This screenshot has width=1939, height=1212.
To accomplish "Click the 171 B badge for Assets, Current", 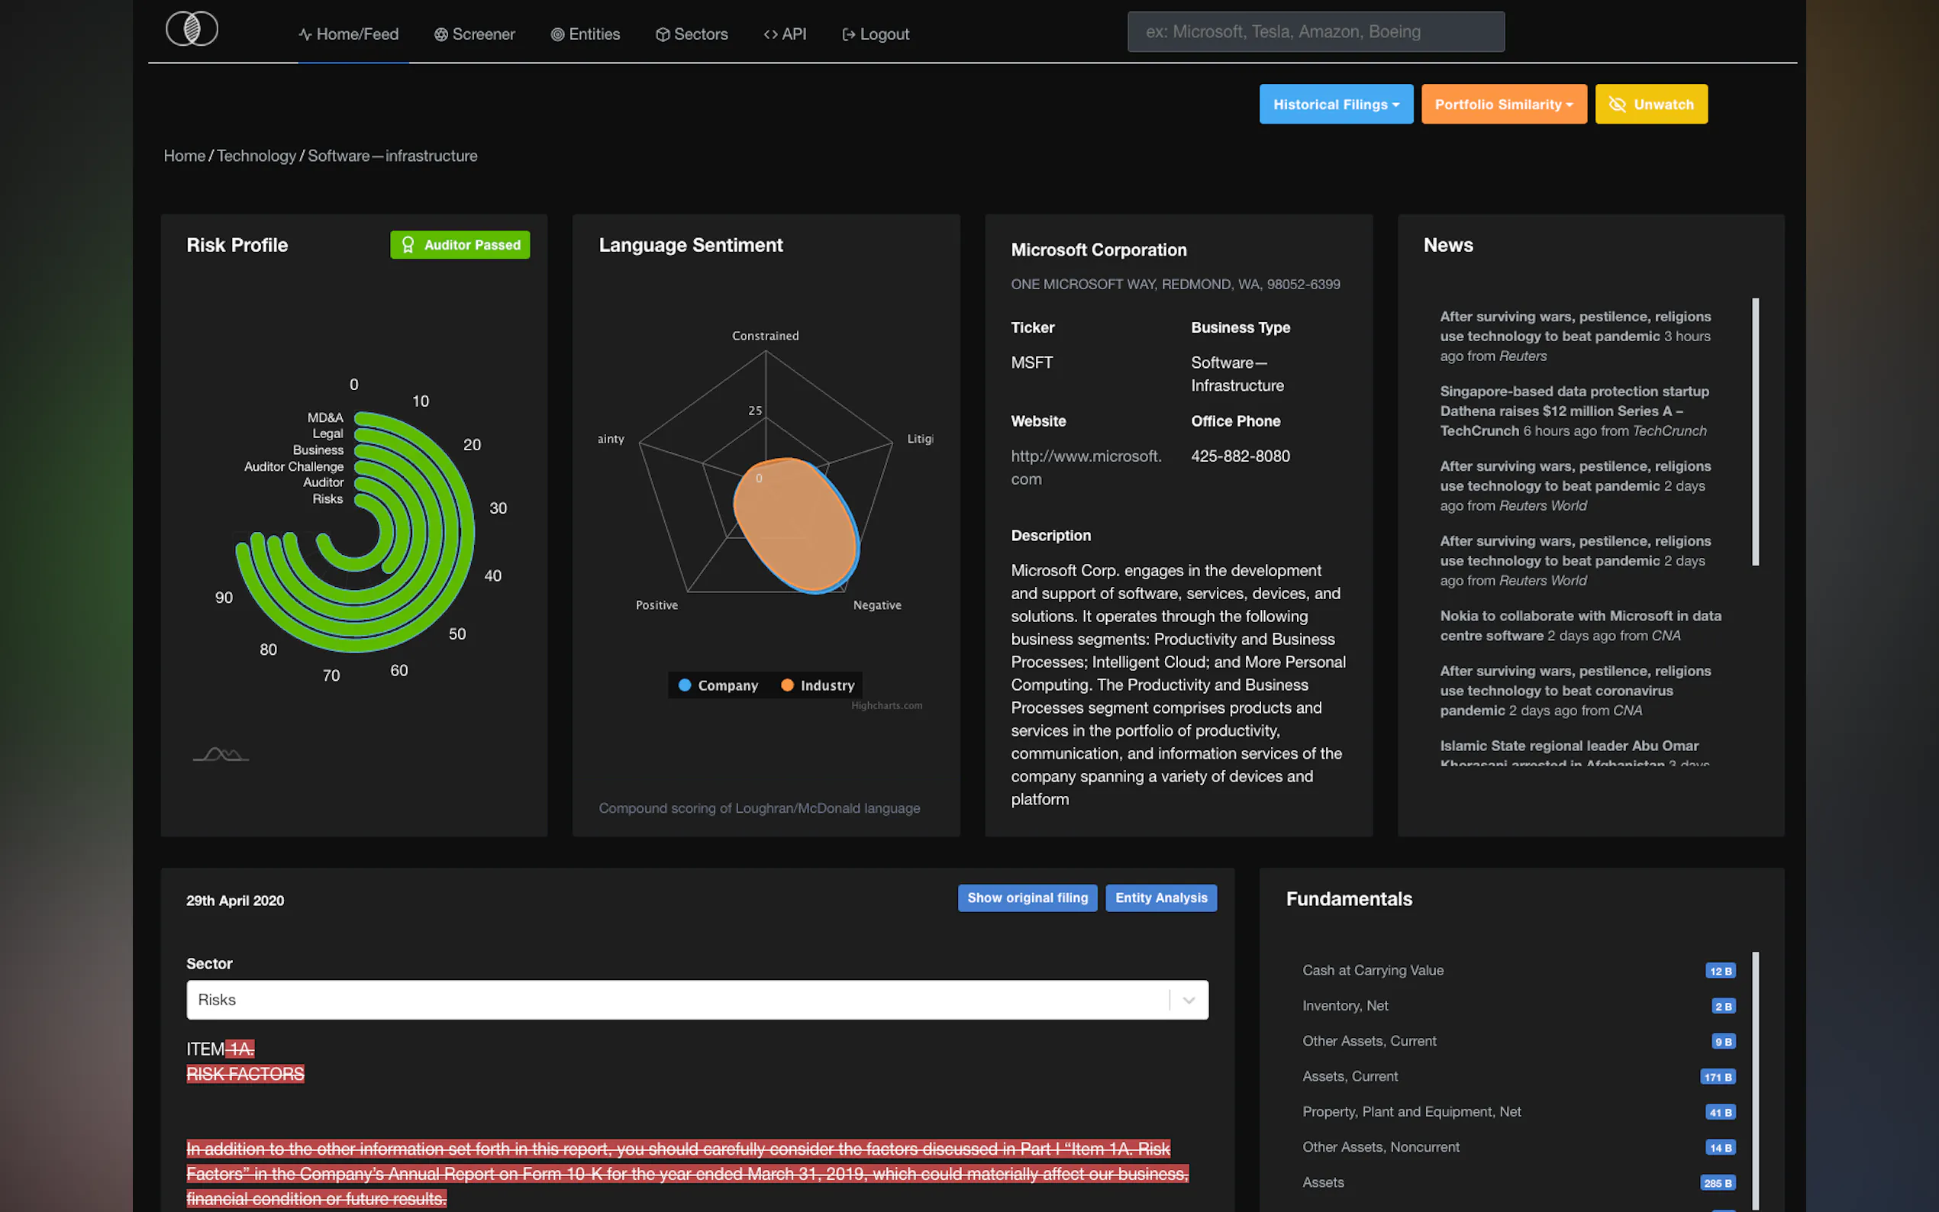I will (1718, 1077).
